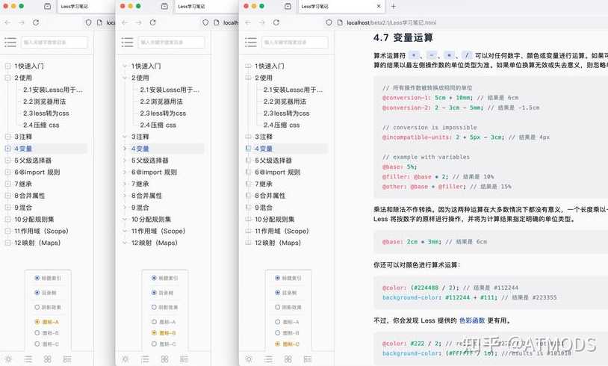
Task: Switch to the Less学习笔记 tab in left window
Action: [x=75, y=6]
